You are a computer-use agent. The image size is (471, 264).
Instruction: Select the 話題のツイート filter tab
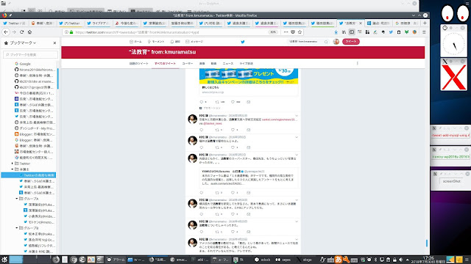point(139,64)
